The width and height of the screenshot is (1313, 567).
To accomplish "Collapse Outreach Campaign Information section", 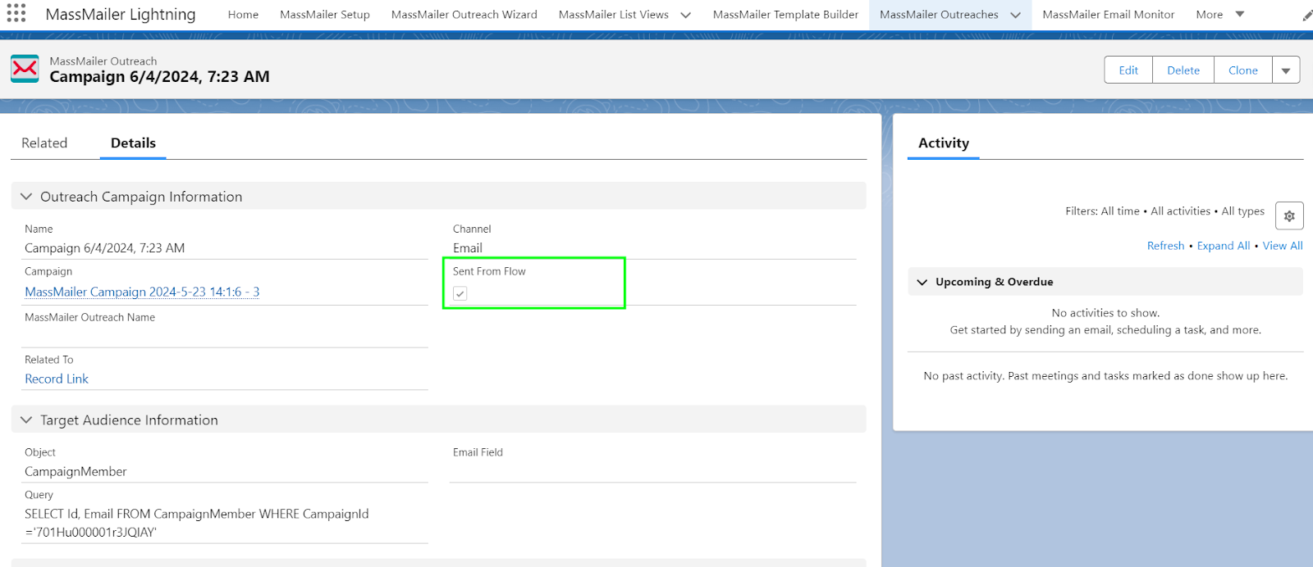I will pyautogui.click(x=26, y=197).
